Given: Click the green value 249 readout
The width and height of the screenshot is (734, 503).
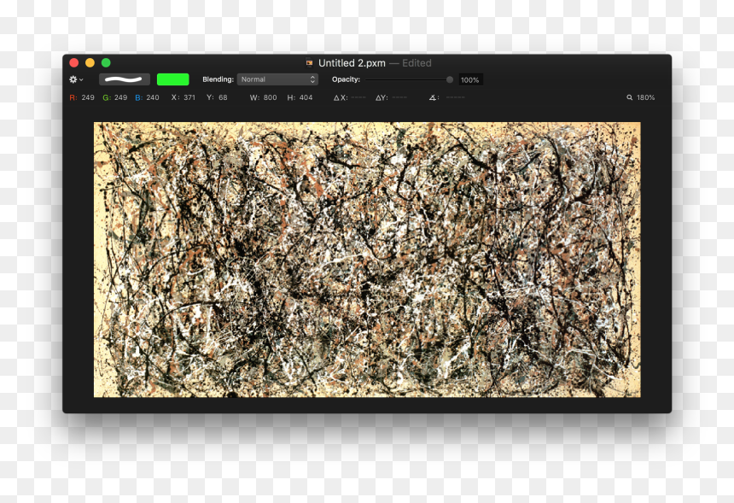Looking at the screenshot, I should (x=115, y=97).
